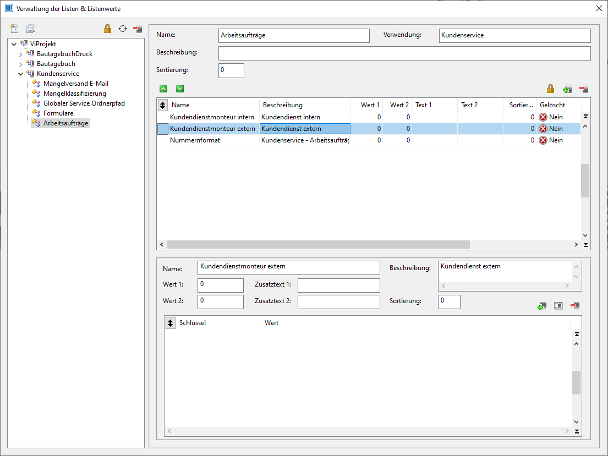Select Mangelversand E-Mail in the tree
608x456 pixels.
click(75, 84)
